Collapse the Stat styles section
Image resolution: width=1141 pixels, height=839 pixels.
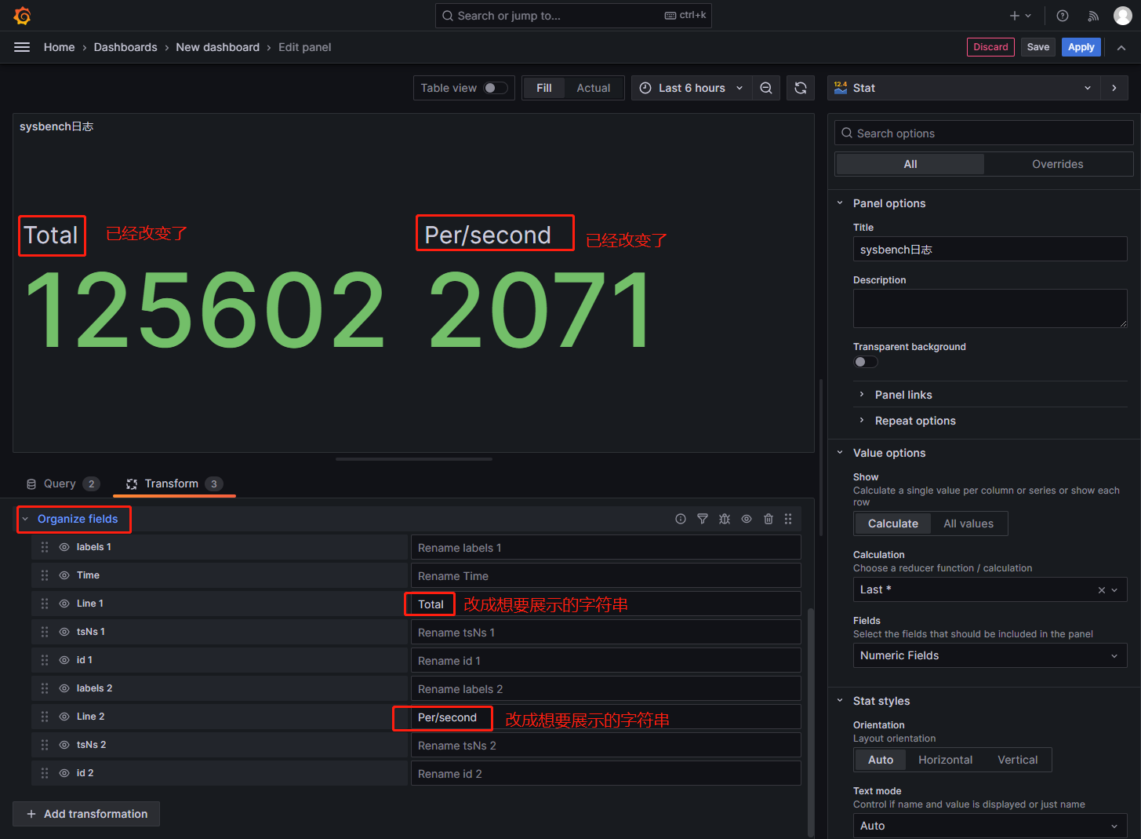[x=840, y=701]
